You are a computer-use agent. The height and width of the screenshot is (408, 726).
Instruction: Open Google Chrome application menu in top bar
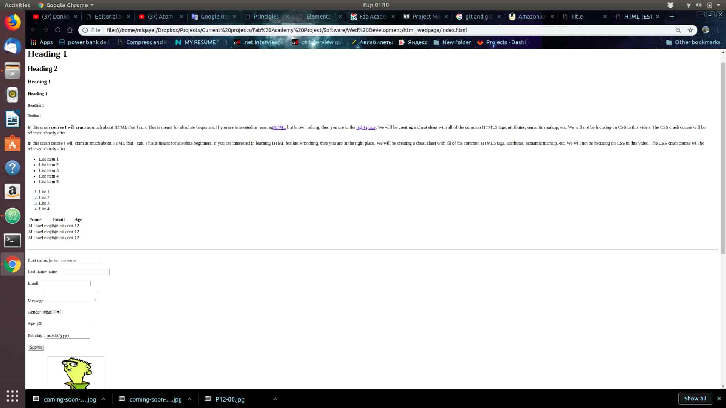coord(66,5)
